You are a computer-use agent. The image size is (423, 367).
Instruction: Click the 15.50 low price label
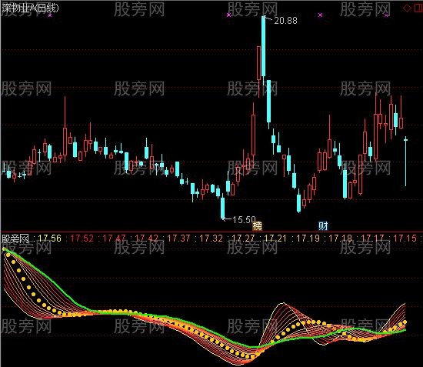(x=244, y=219)
